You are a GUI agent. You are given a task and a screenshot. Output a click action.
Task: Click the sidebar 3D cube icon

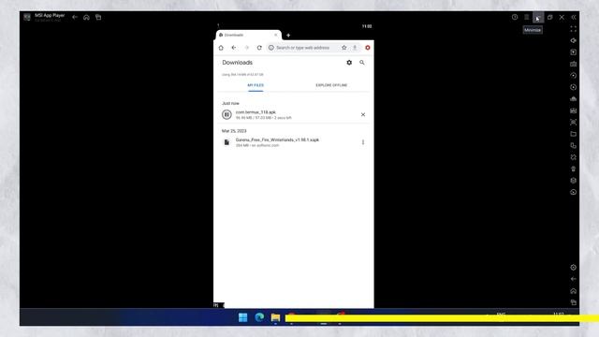[x=574, y=181]
